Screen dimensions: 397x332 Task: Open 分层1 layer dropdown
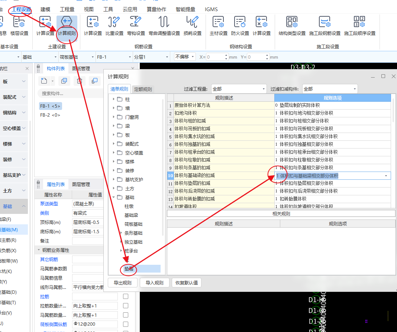[x=151, y=57]
